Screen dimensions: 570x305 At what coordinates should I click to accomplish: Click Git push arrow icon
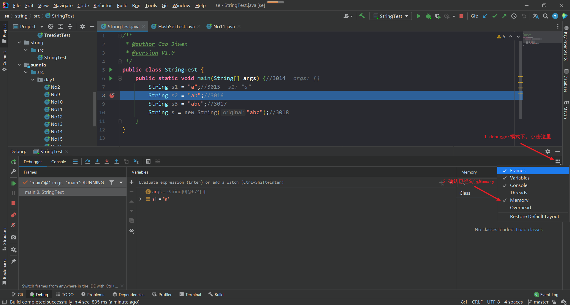(504, 16)
